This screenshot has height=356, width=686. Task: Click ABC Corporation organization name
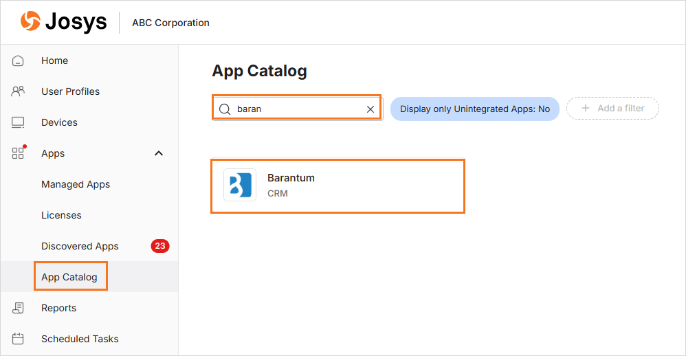click(x=170, y=23)
